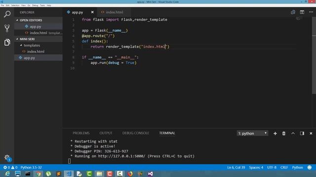Open the Search view in activity bar
This screenshot has width=316, height=177.
pos(7,14)
